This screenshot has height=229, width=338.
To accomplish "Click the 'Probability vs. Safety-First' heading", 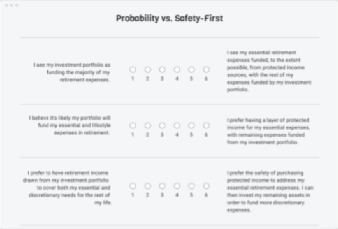I will (169, 19).
